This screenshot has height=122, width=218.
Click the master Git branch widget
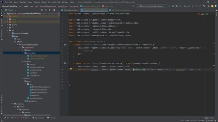pyautogui.click(x=209, y=121)
